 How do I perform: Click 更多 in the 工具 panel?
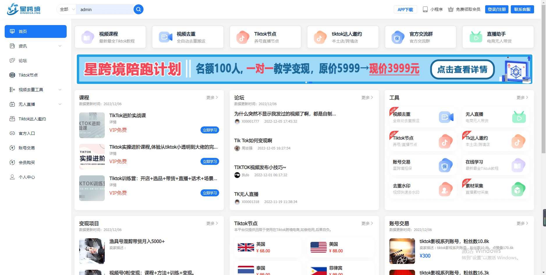pos(522,98)
